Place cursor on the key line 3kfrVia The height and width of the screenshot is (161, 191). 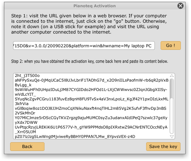pos(22,104)
